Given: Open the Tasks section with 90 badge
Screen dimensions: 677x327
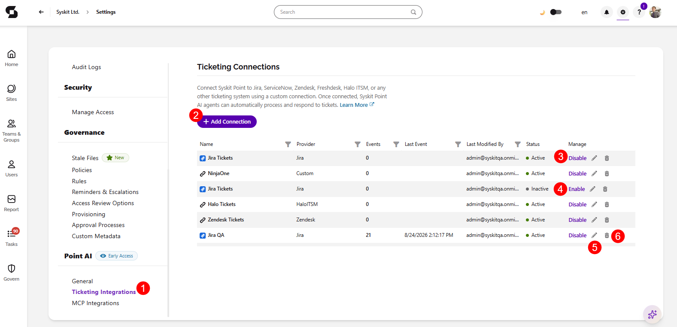Looking at the screenshot, I should click(x=12, y=238).
